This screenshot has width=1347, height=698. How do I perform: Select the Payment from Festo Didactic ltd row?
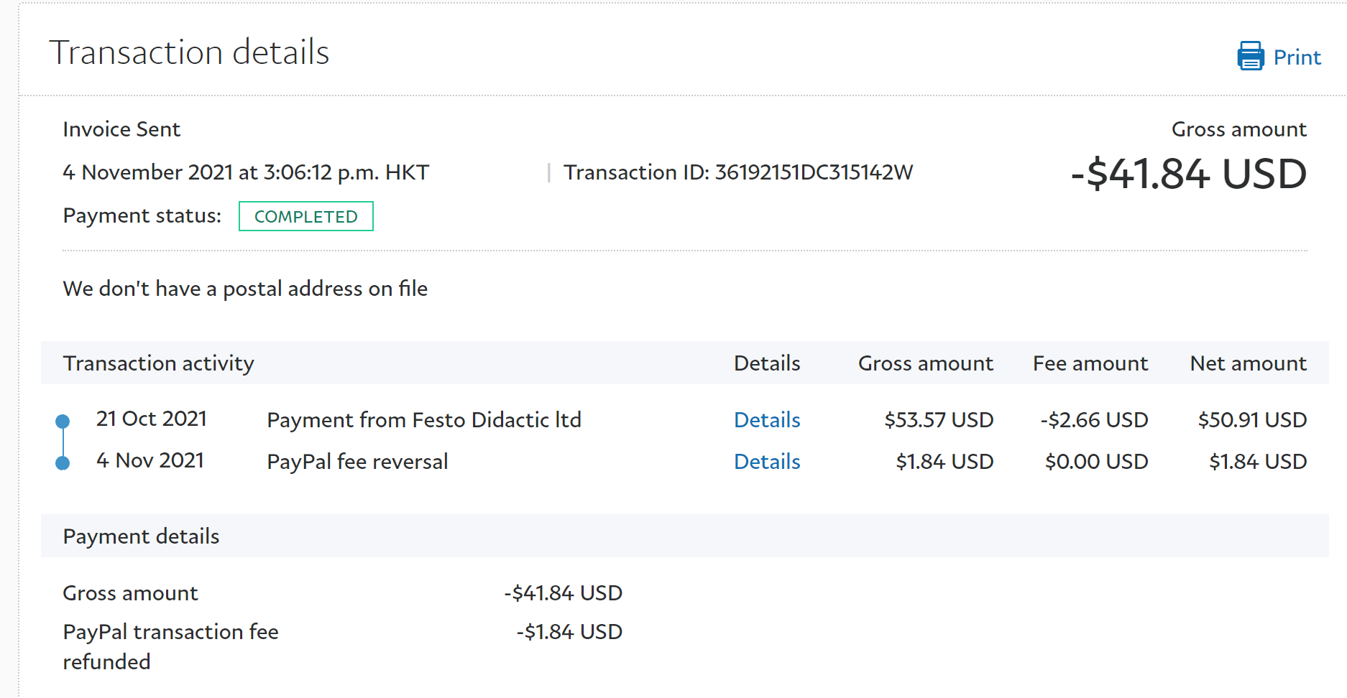(424, 420)
